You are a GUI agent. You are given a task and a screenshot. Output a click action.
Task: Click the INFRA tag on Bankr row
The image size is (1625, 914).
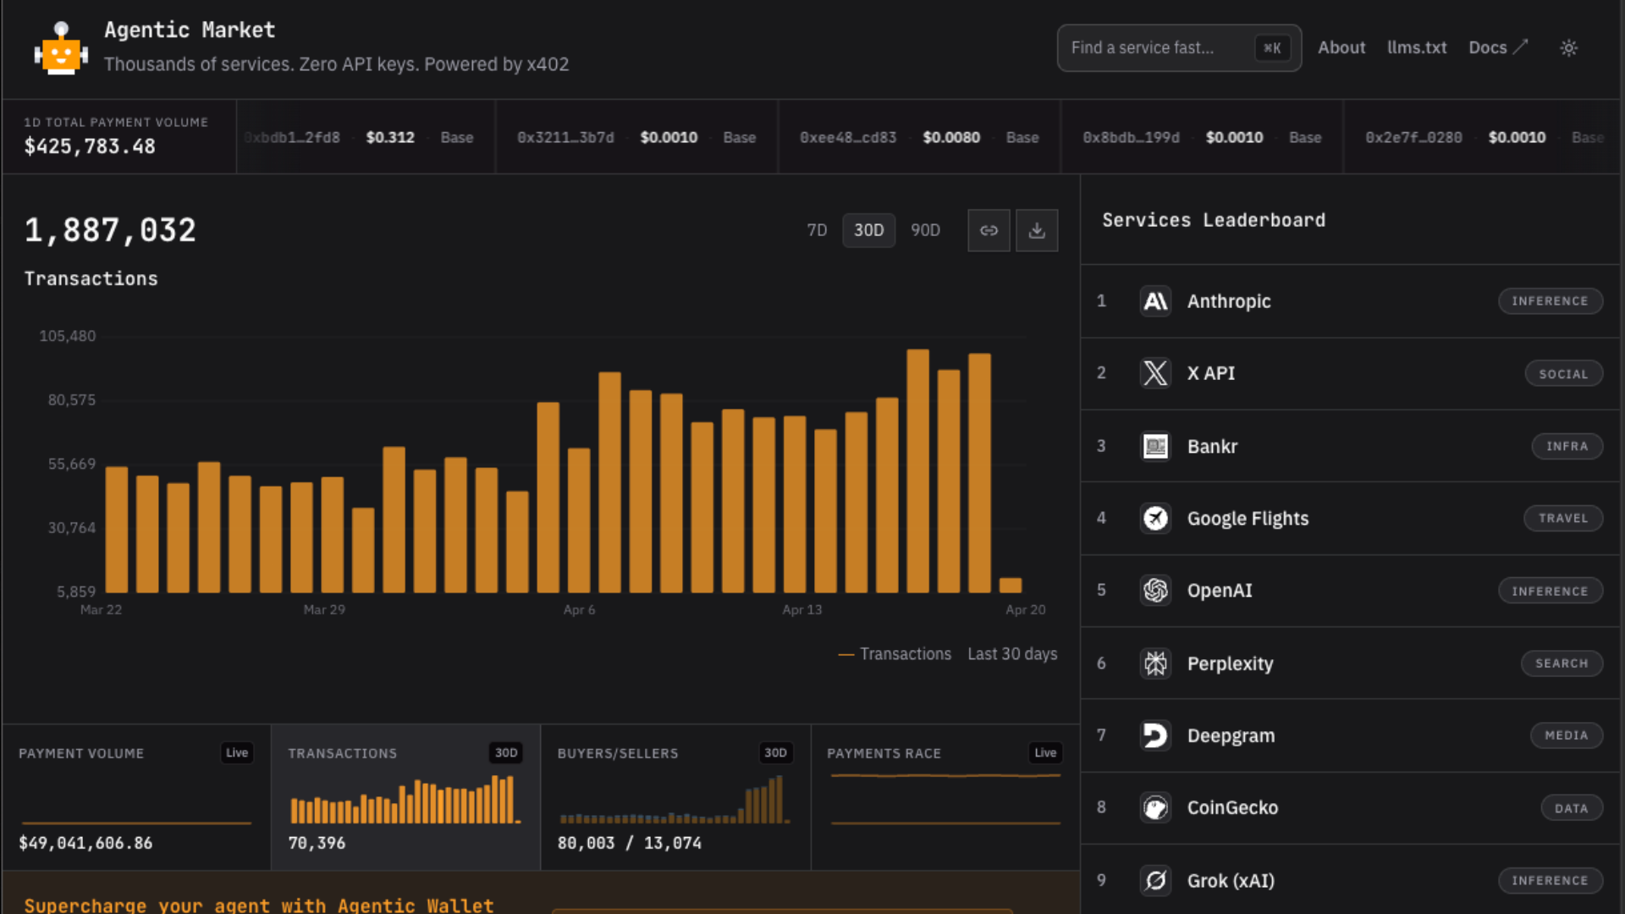point(1567,446)
